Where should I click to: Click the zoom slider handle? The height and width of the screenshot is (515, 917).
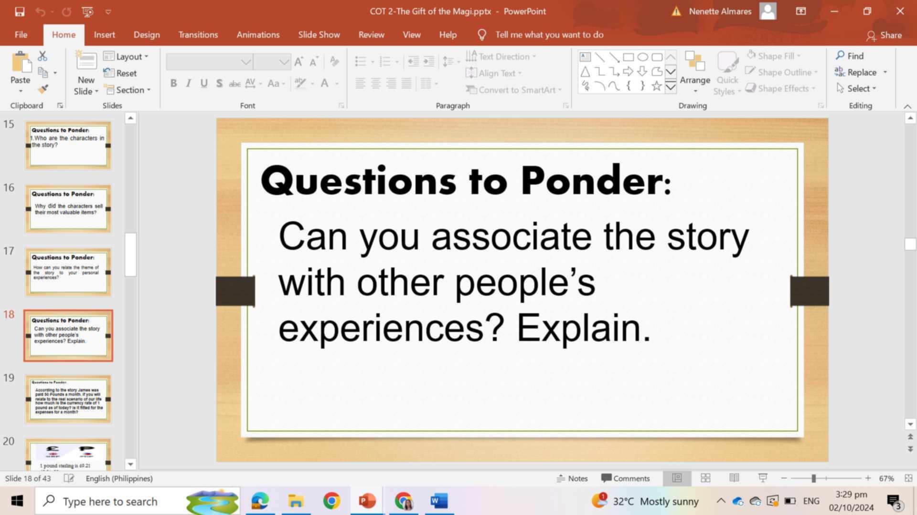click(813, 478)
